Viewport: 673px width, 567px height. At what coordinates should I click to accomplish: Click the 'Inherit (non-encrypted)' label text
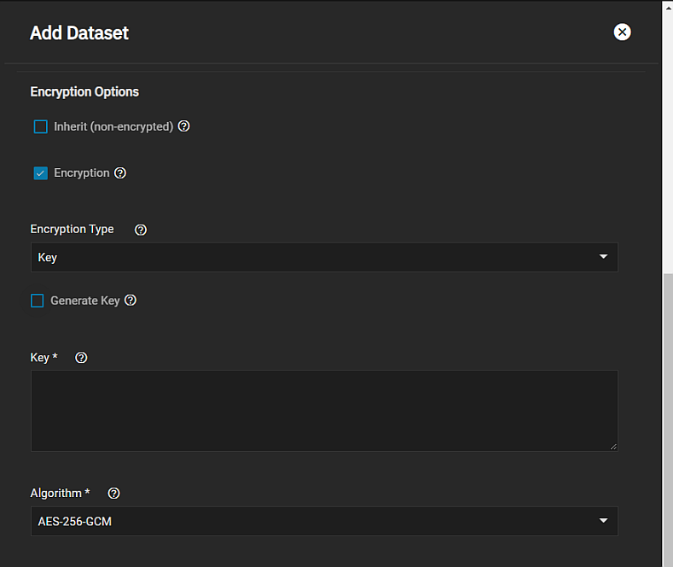click(x=113, y=126)
